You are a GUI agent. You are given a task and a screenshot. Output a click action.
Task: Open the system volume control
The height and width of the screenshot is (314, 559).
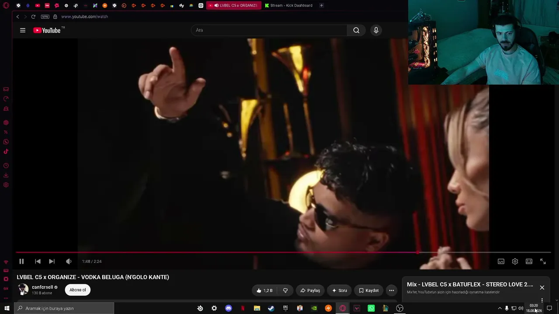[521, 308]
